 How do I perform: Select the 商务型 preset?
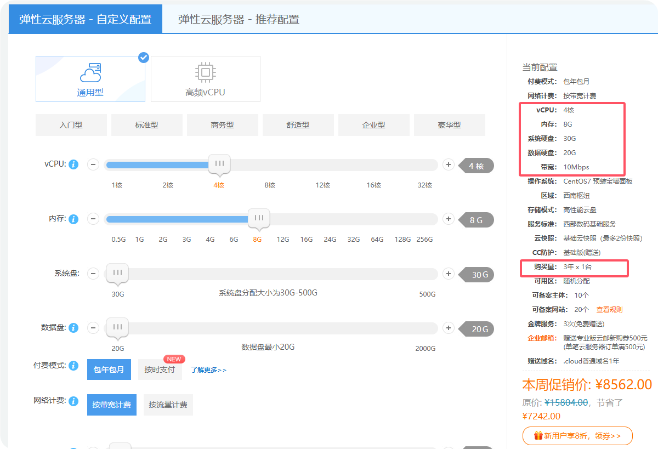click(x=223, y=125)
